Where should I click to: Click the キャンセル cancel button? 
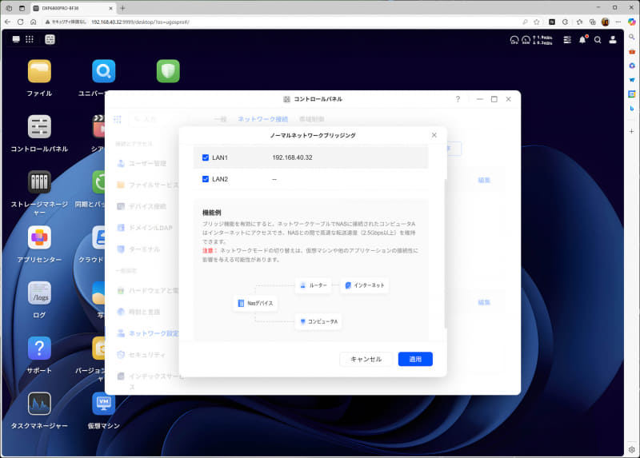tap(366, 359)
